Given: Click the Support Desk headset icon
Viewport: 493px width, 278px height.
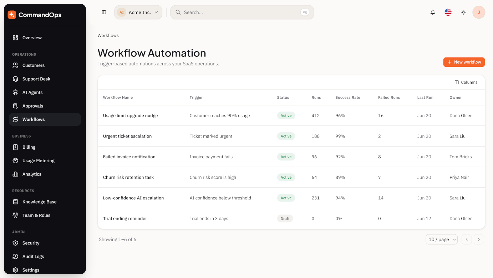Looking at the screenshot, I should 15,79.
